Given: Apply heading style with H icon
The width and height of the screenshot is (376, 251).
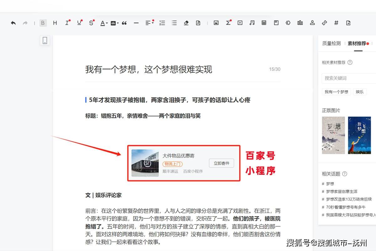Looking at the screenshot, I should [x=55, y=23].
